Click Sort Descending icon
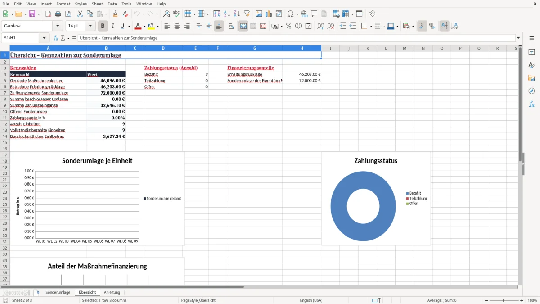The width and height of the screenshot is (540, 304). (x=237, y=14)
